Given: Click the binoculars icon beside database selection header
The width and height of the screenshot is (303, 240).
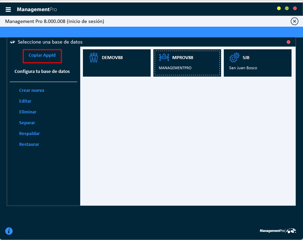Looking at the screenshot, I should pos(12,42).
